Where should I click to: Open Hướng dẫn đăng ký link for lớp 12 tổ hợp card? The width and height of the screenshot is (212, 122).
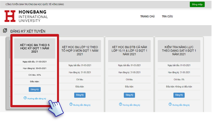click(82, 105)
